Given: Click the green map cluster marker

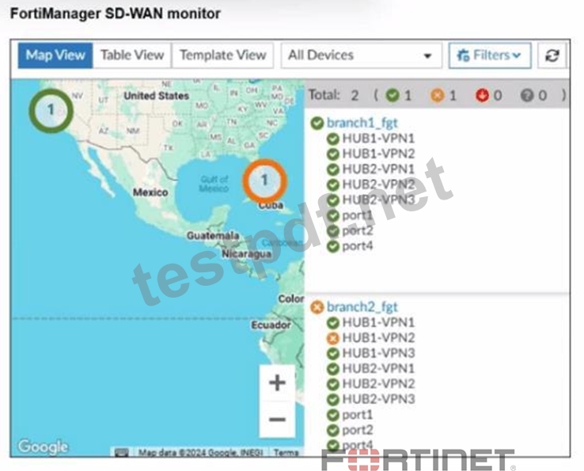Looking at the screenshot, I should (51, 110).
